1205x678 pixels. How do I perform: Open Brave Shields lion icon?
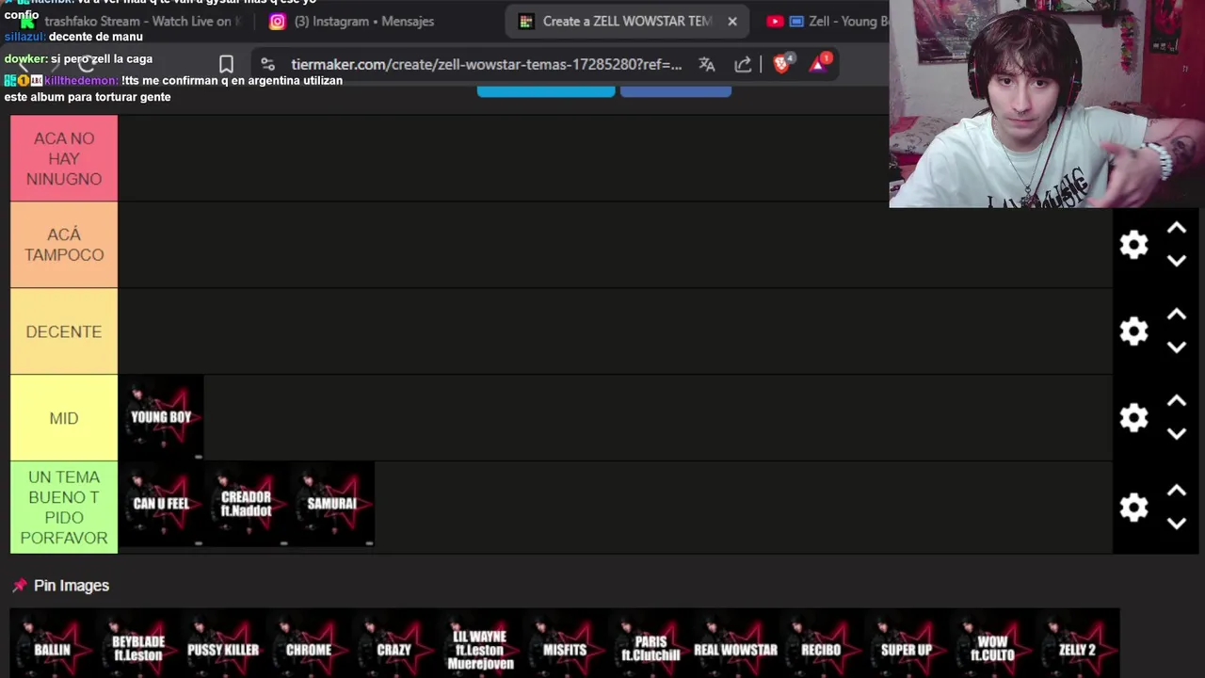point(781,63)
